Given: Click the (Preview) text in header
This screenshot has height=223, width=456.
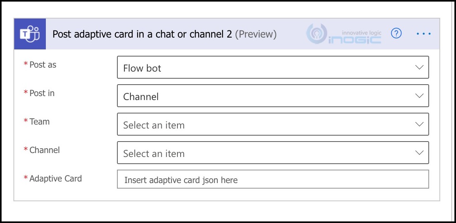Looking at the screenshot, I should pyautogui.click(x=256, y=34).
